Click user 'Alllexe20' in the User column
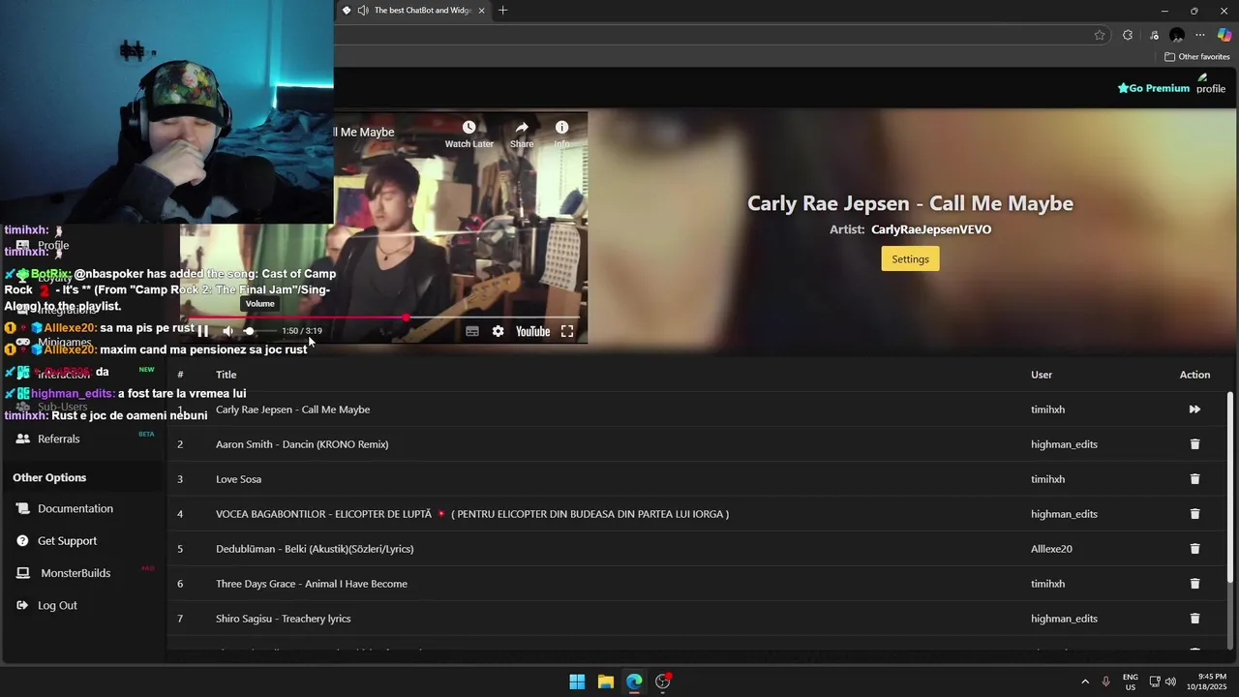Viewport: 1239px width, 697px height. coord(1051,549)
